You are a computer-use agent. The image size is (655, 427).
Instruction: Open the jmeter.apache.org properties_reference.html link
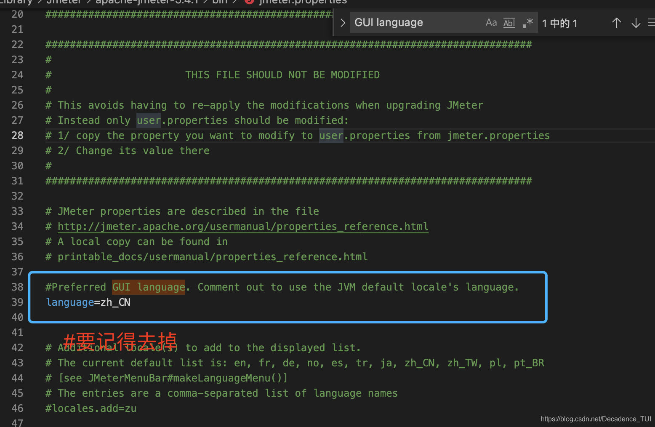pos(243,227)
